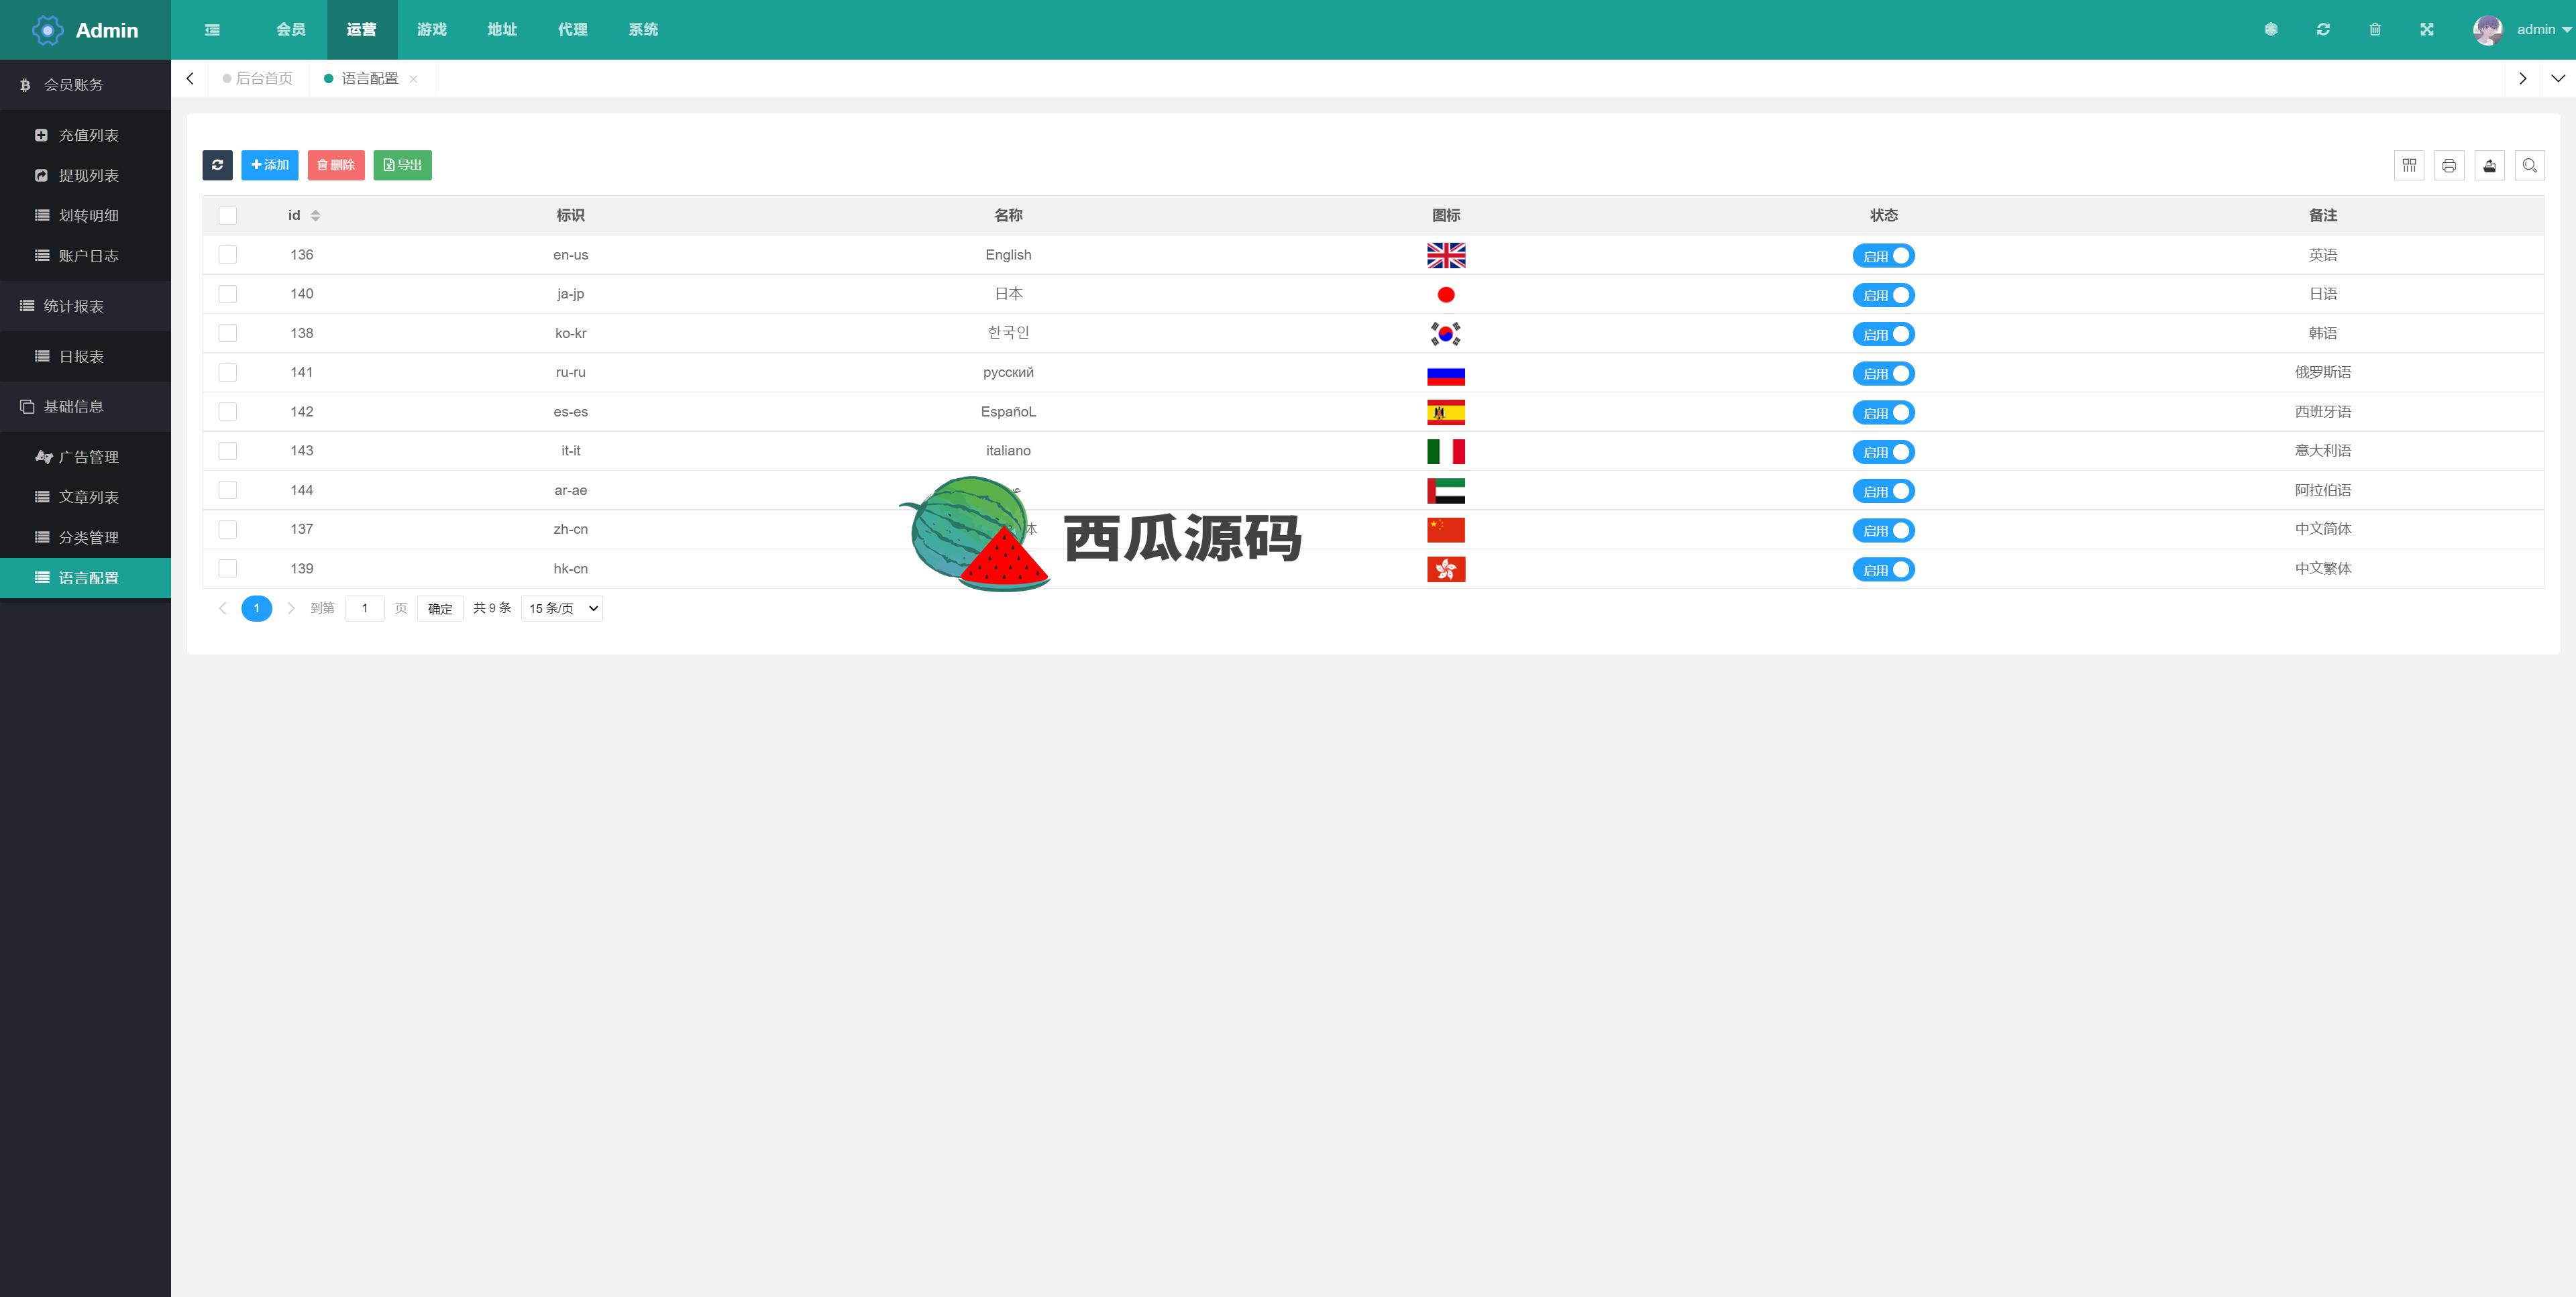Open the 地址 top menu

pyautogui.click(x=502, y=30)
